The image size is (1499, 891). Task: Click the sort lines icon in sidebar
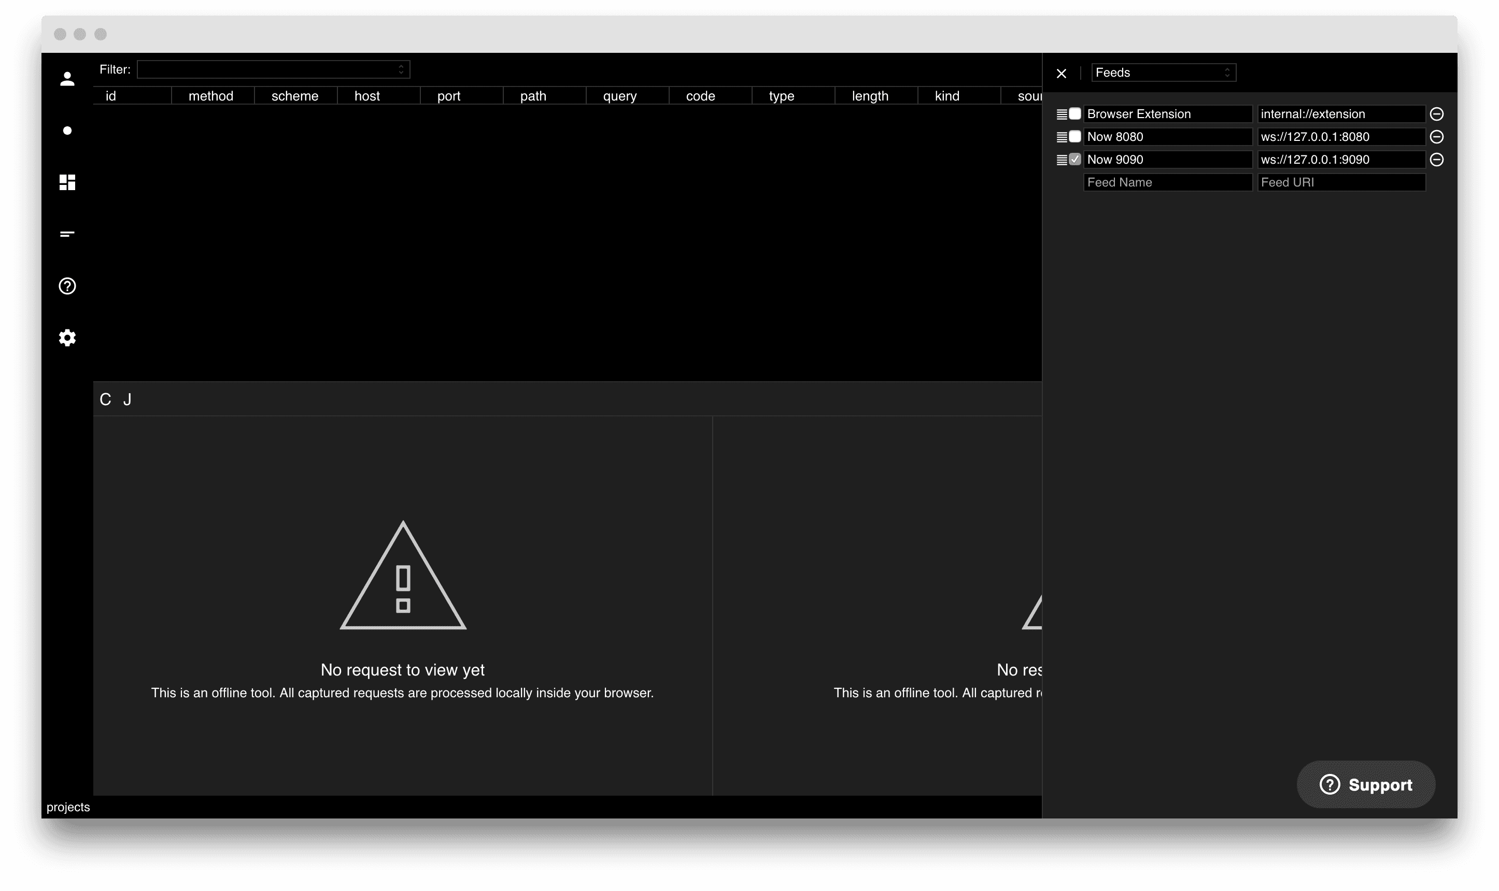[x=67, y=234]
